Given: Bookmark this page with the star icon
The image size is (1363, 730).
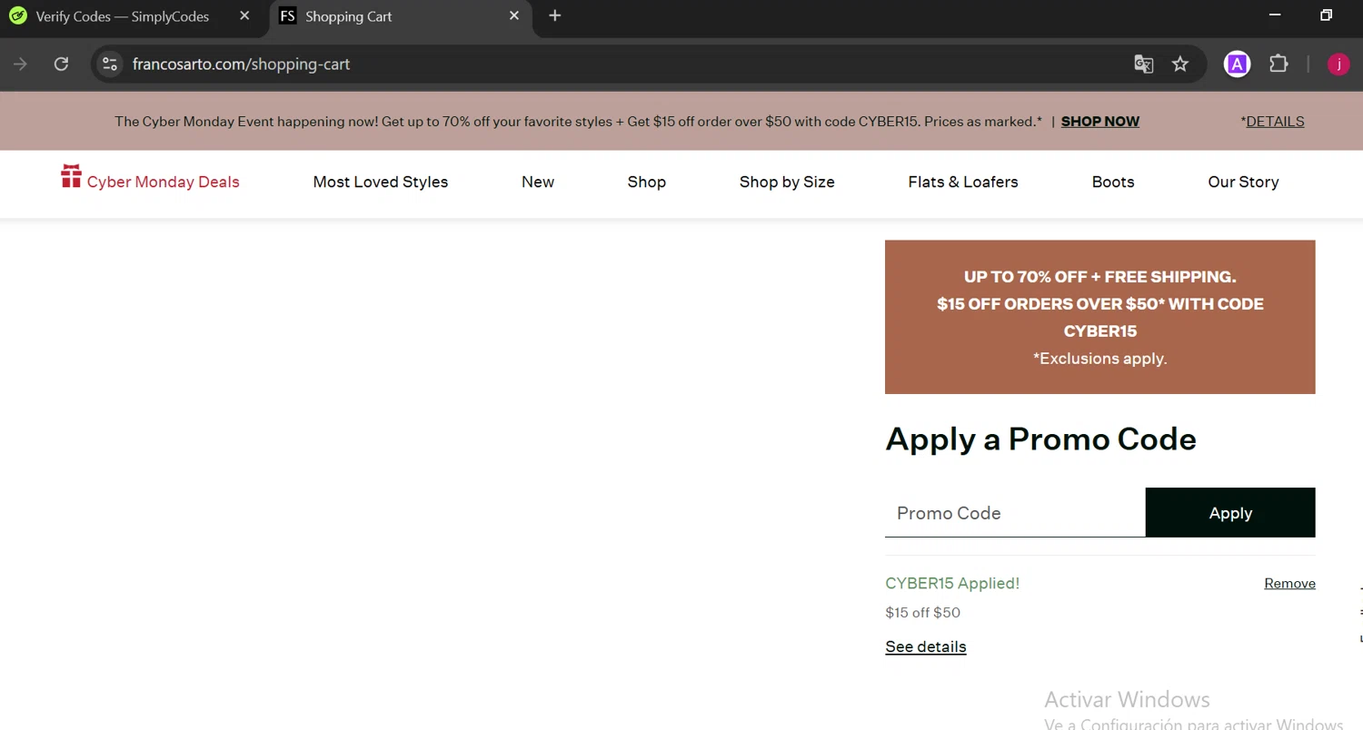Looking at the screenshot, I should coord(1180,64).
